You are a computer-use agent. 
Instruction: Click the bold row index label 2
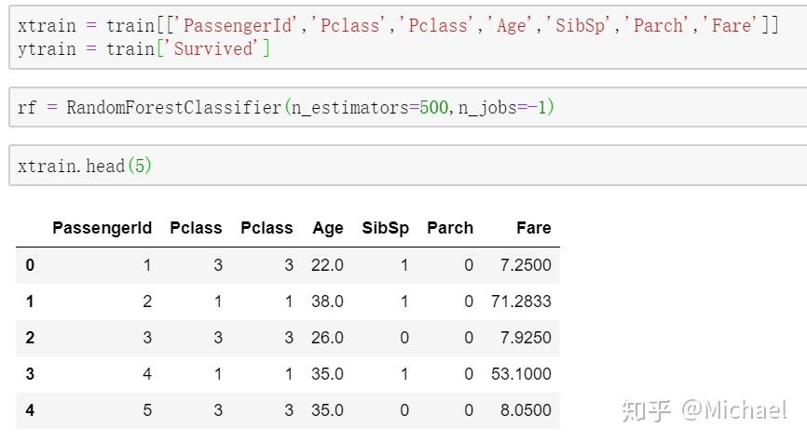pos(30,338)
